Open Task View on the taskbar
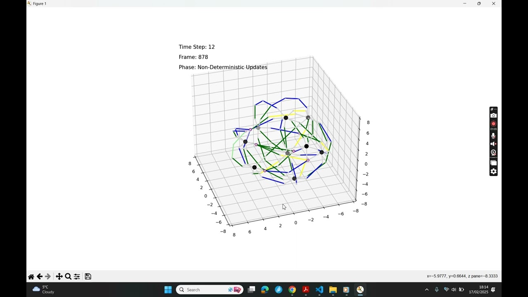 (251, 290)
